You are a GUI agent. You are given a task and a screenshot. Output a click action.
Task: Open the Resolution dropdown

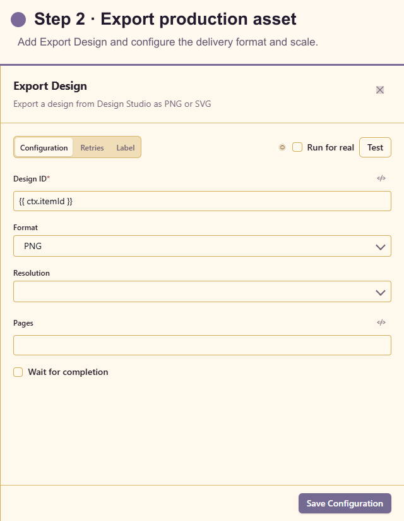203,291
